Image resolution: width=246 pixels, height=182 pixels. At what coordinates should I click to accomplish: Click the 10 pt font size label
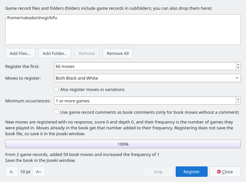click(25, 172)
